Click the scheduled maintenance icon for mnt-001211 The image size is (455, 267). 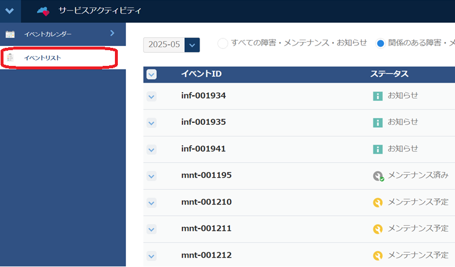(377, 229)
